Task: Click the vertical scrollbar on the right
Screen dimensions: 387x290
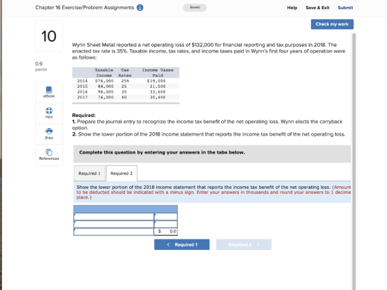Action: [354, 161]
